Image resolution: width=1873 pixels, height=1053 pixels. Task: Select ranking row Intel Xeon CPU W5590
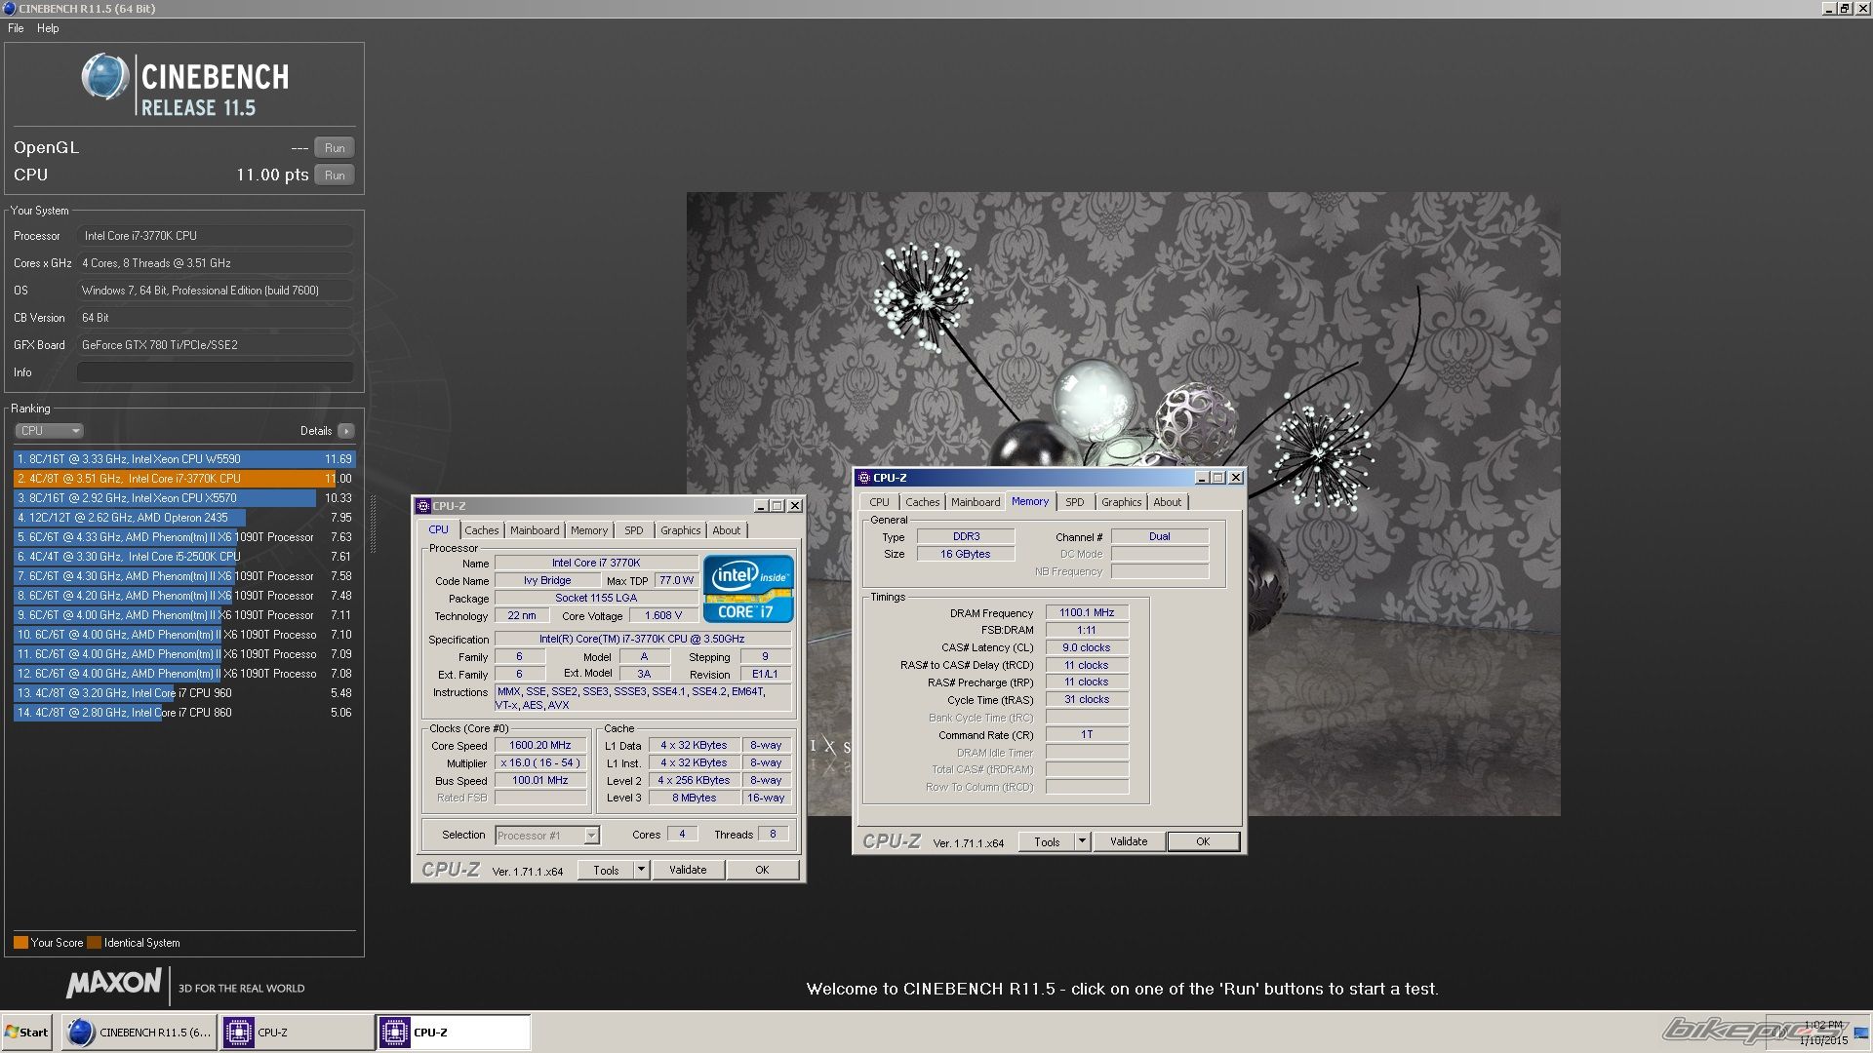183,459
